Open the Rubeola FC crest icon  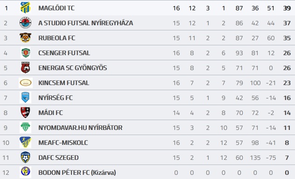[x=25, y=38]
